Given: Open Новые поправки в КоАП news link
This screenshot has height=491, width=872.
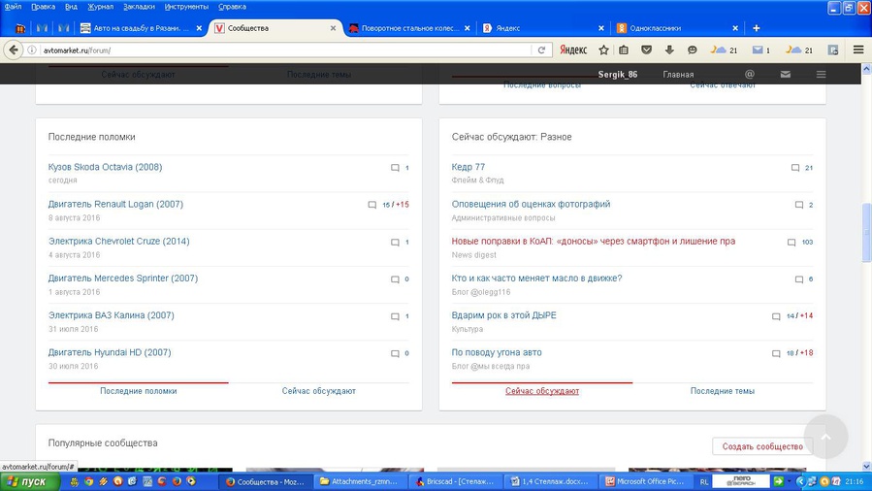Looking at the screenshot, I should pyautogui.click(x=594, y=242).
